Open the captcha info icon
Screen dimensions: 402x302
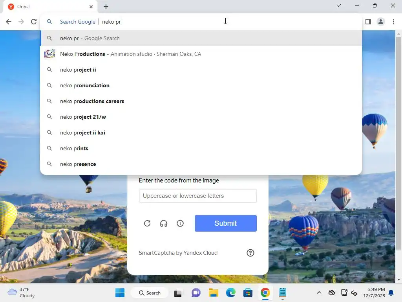[x=180, y=223]
